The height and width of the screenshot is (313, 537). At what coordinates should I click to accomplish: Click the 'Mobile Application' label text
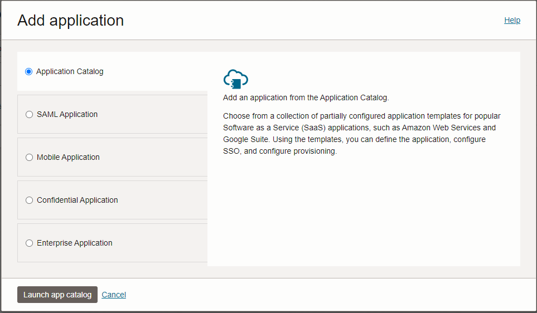tap(68, 157)
